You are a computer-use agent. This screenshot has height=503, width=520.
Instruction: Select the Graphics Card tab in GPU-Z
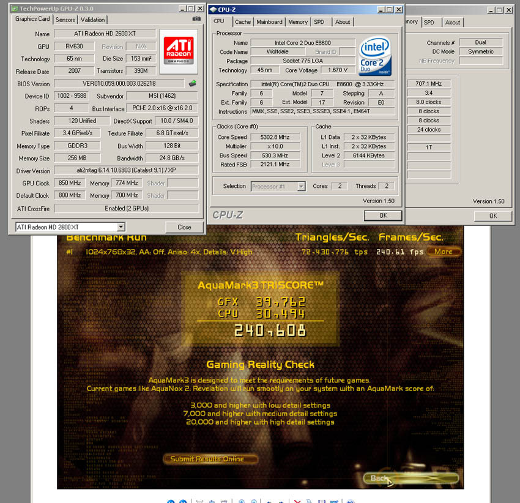tap(32, 19)
